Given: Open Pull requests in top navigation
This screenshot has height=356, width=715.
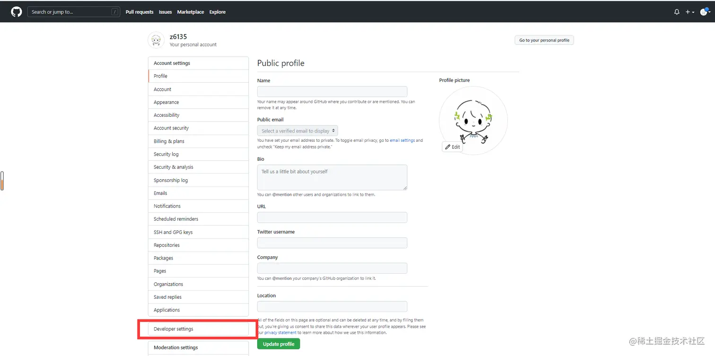Looking at the screenshot, I should pos(140,12).
